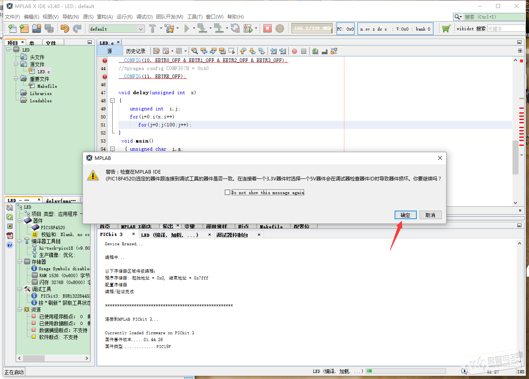Screen dimensions: 529x379
Task: Click the red Stop session icon
Action: [x=268, y=29]
